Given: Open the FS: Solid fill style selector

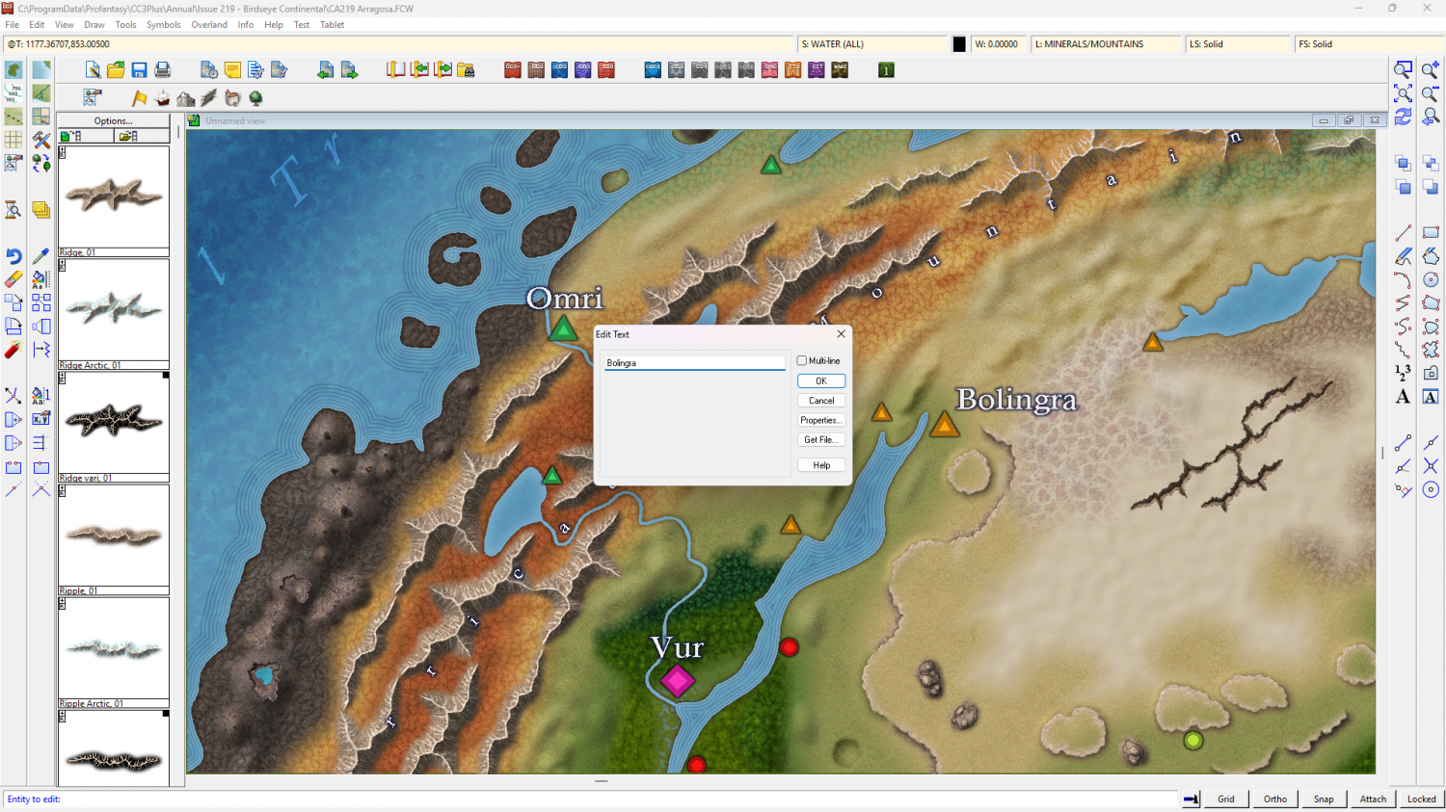Looking at the screenshot, I should [1366, 44].
